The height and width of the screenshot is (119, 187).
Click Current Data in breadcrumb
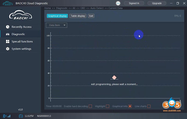pos(115,8)
